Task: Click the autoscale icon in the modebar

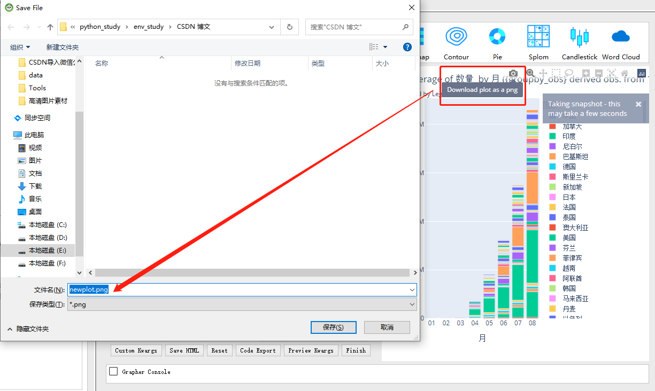Action: click(611, 73)
